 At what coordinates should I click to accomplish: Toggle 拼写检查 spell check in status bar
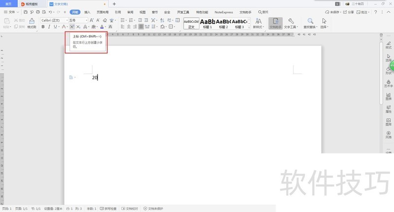tap(108, 209)
